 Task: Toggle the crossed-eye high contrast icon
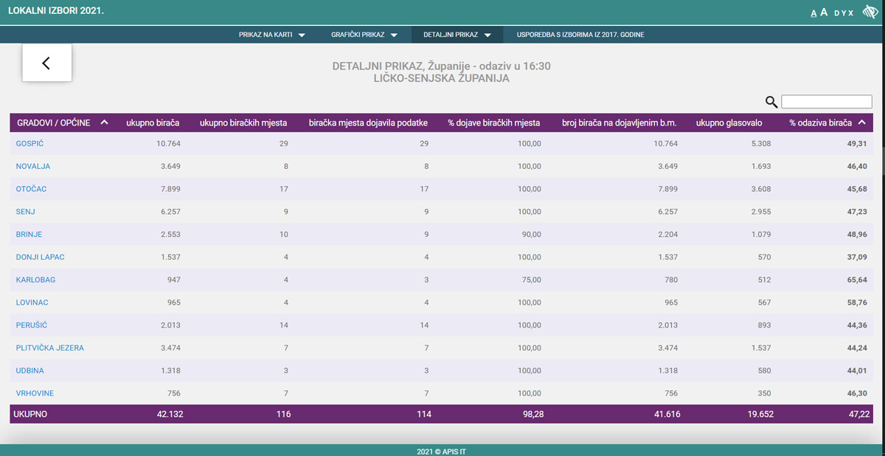[x=870, y=13]
